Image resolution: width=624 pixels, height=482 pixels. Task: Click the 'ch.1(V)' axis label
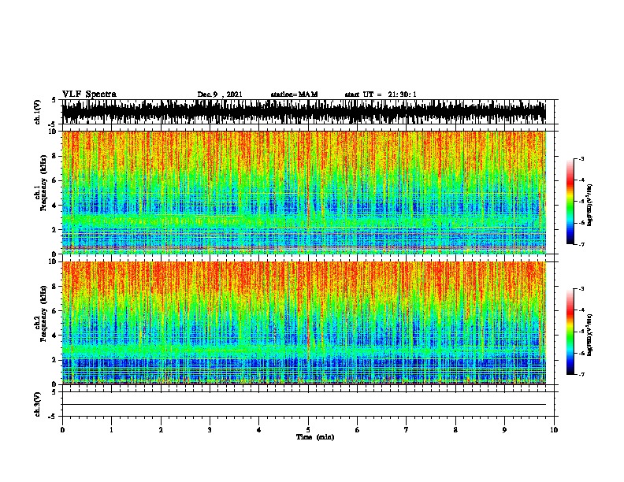pyautogui.click(x=37, y=112)
